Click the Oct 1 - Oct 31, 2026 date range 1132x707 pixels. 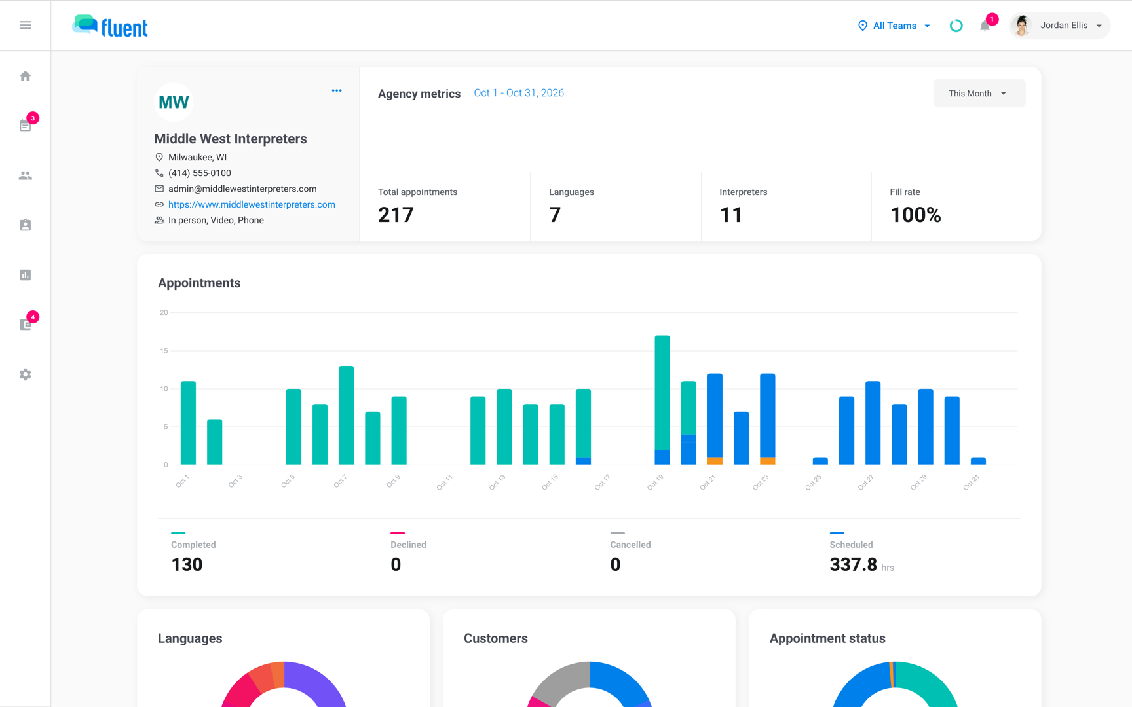[519, 93]
